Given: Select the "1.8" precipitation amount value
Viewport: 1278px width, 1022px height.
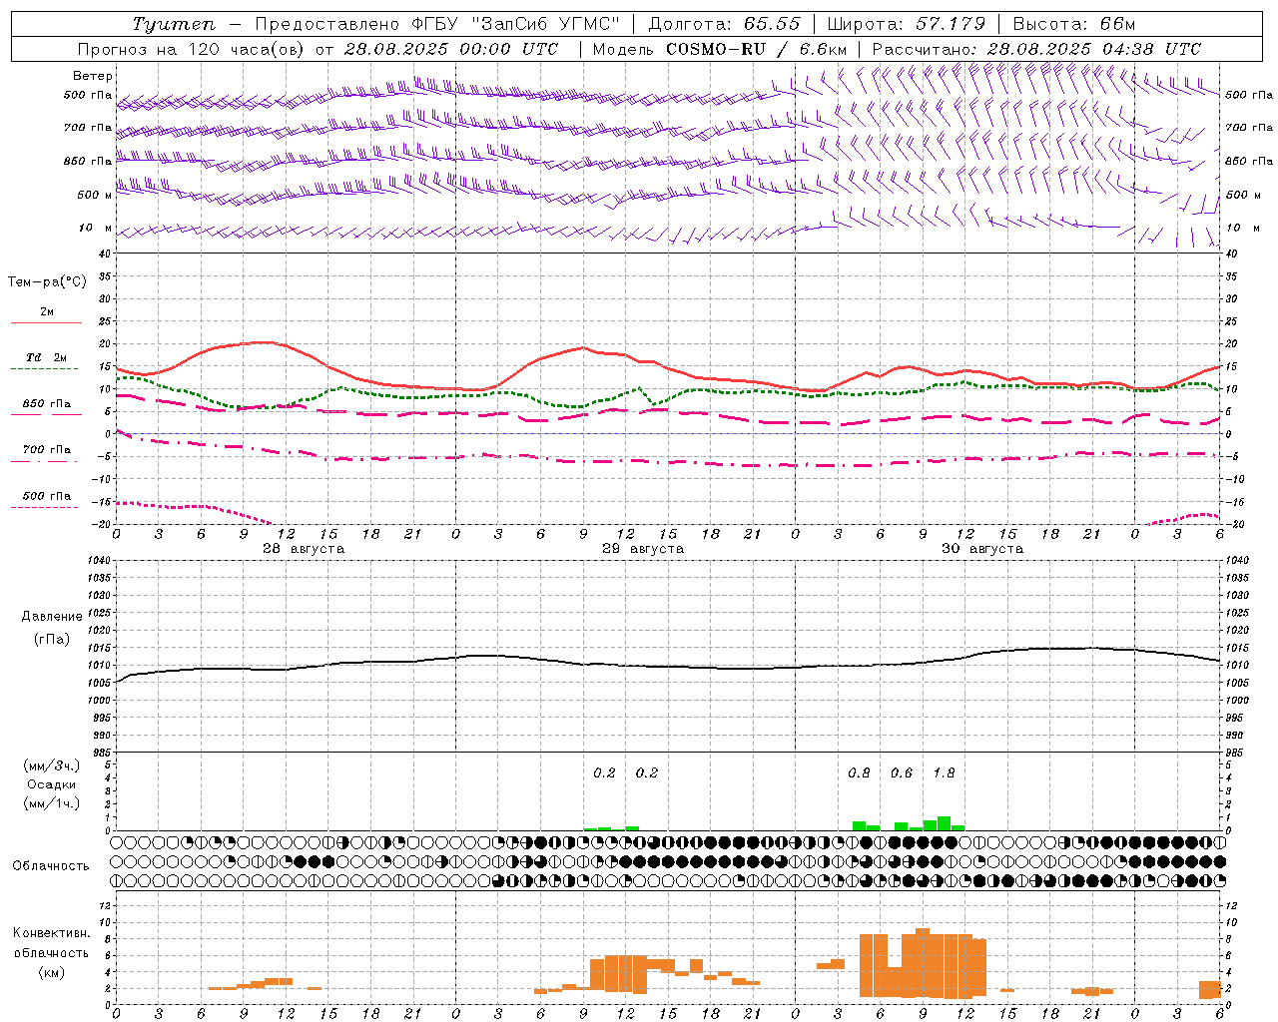Looking at the screenshot, I should tap(944, 772).
